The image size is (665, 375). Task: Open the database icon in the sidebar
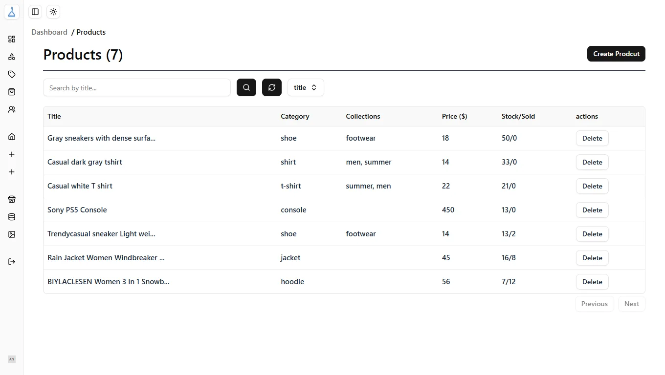pyautogui.click(x=12, y=217)
